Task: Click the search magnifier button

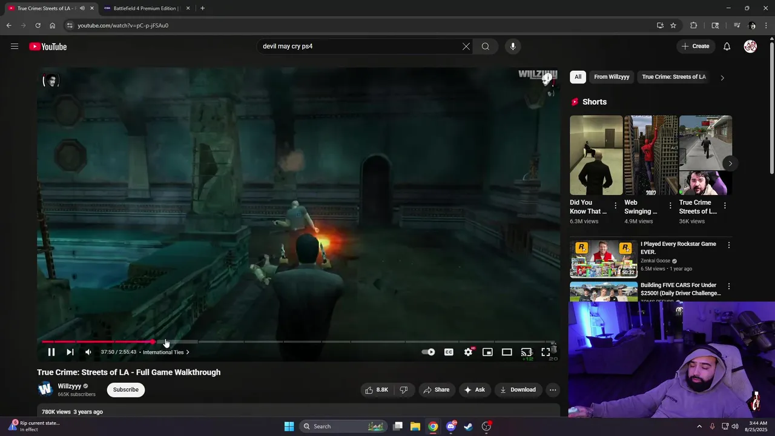Action: click(486, 46)
